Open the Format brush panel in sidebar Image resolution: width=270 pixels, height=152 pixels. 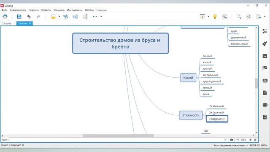pos(265,43)
